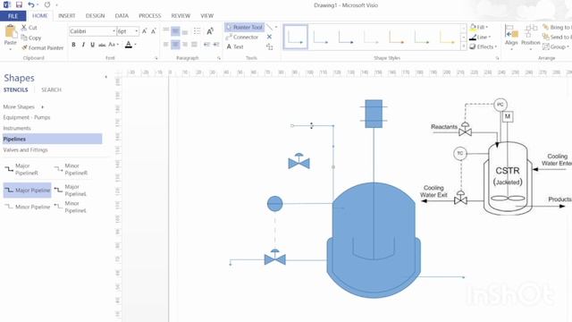Viewport: 572px width, 322px height.
Task: Toggle Bold formatting
Action: point(73,45)
